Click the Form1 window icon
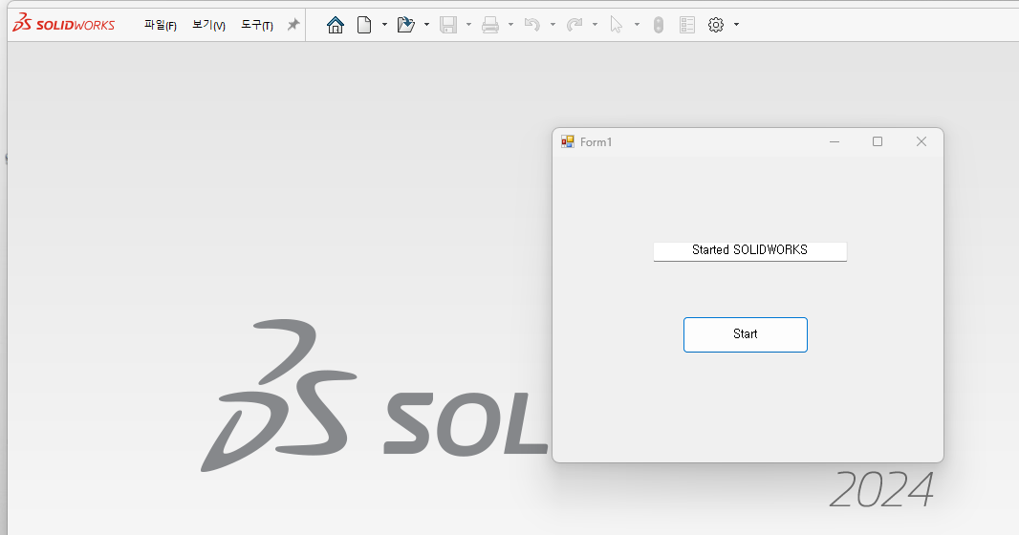The width and height of the screenshot is (1019, 535). (x=568, y=141)
